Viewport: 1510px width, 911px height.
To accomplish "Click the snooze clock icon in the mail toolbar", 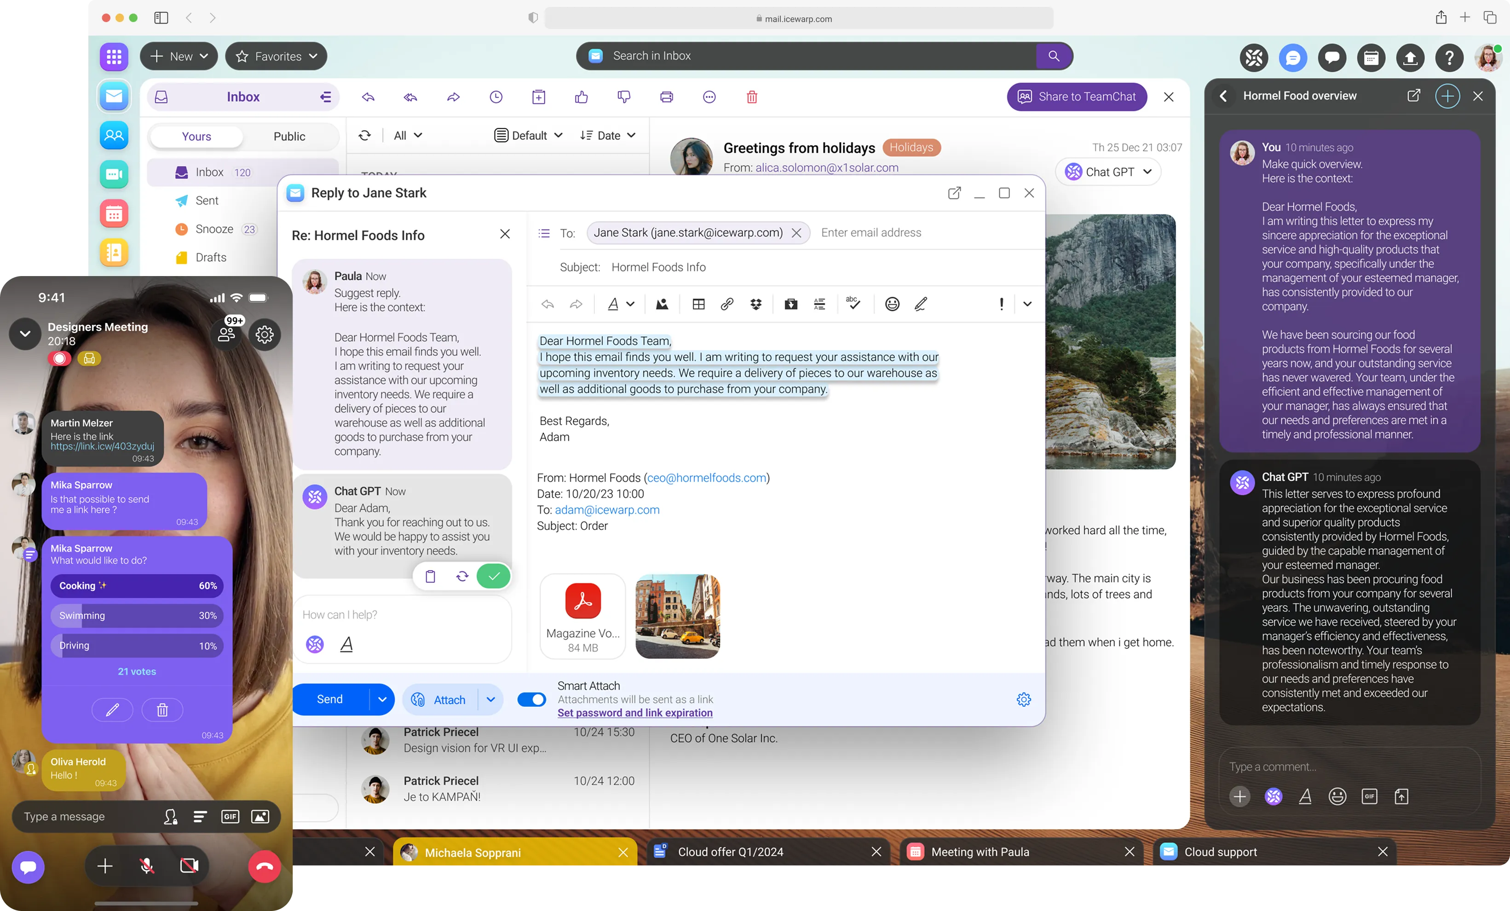I will [x=496, y=97].
